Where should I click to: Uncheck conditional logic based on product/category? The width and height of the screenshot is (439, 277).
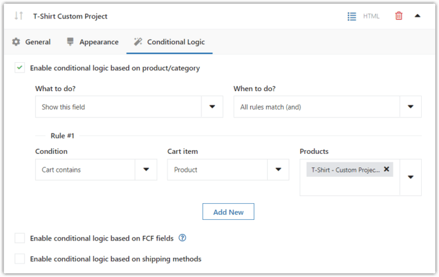[x=20, y=68]
